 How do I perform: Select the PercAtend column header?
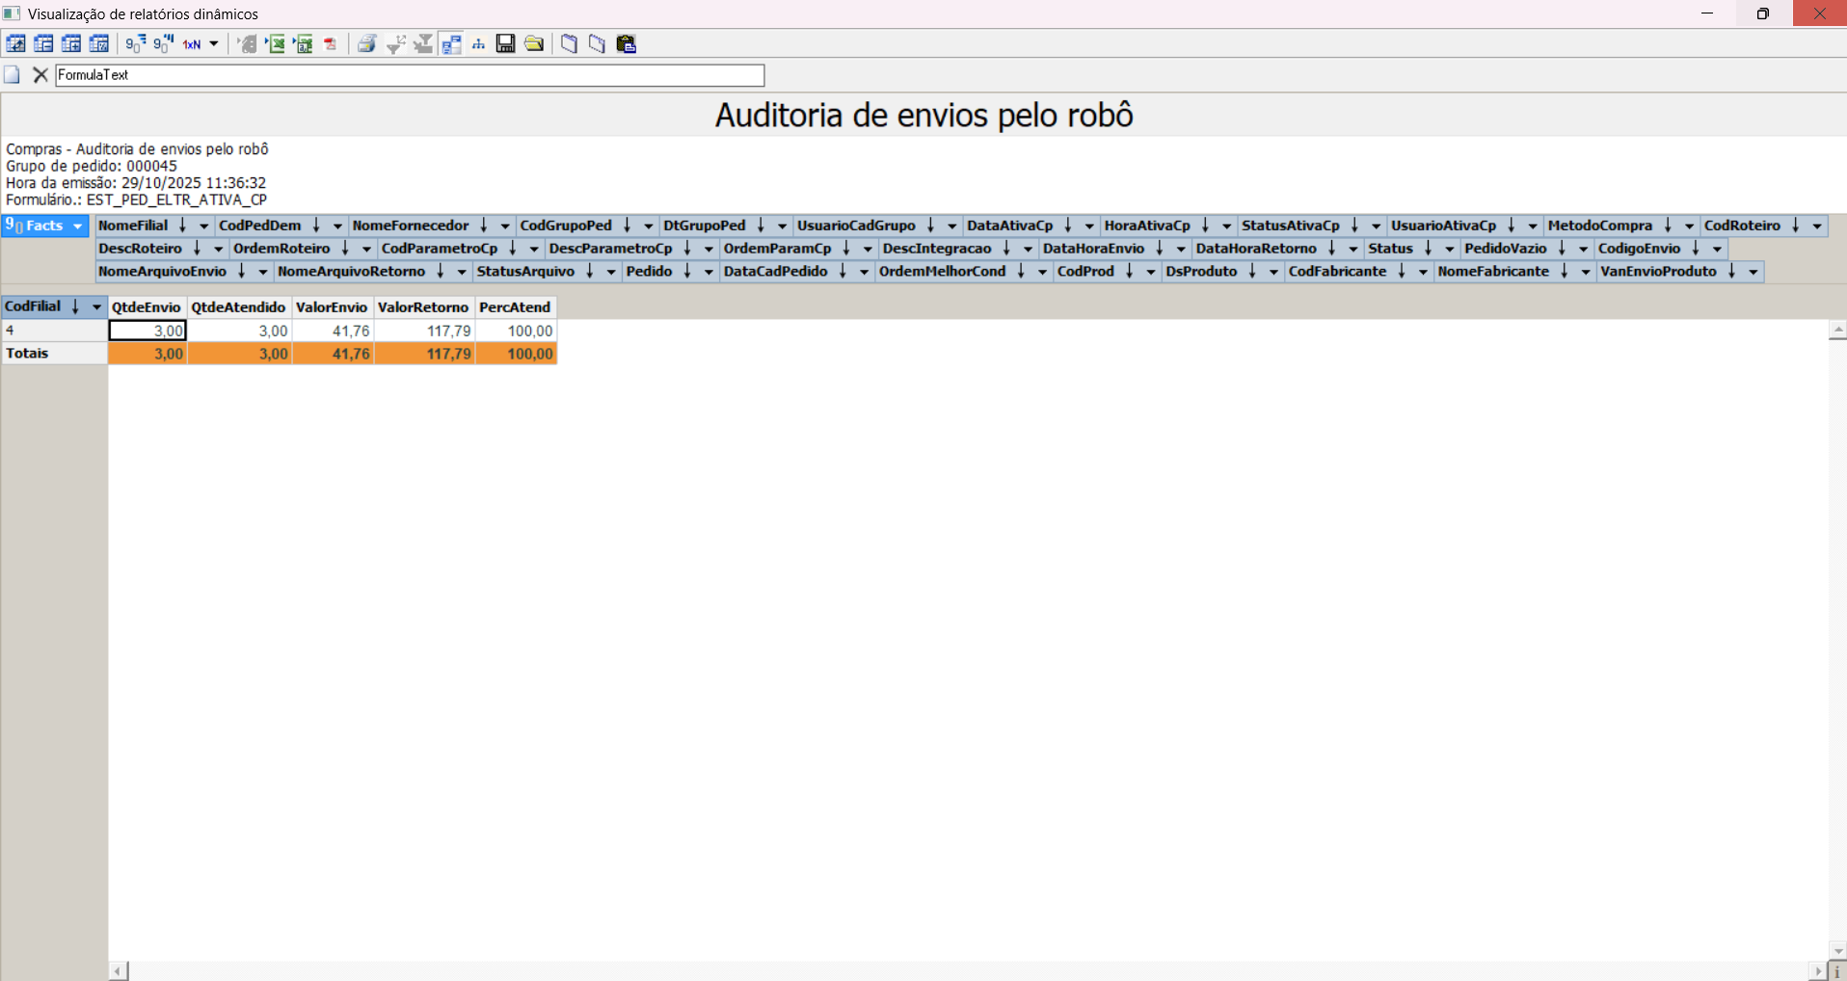(x=515, y=307)
